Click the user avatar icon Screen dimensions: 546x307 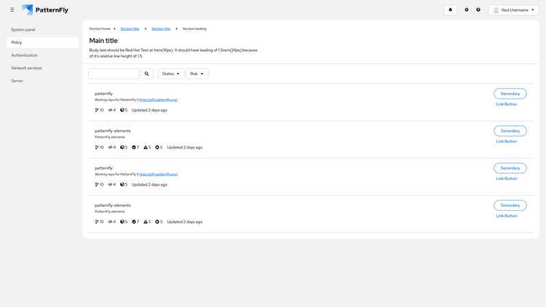(x=496, y=10)
